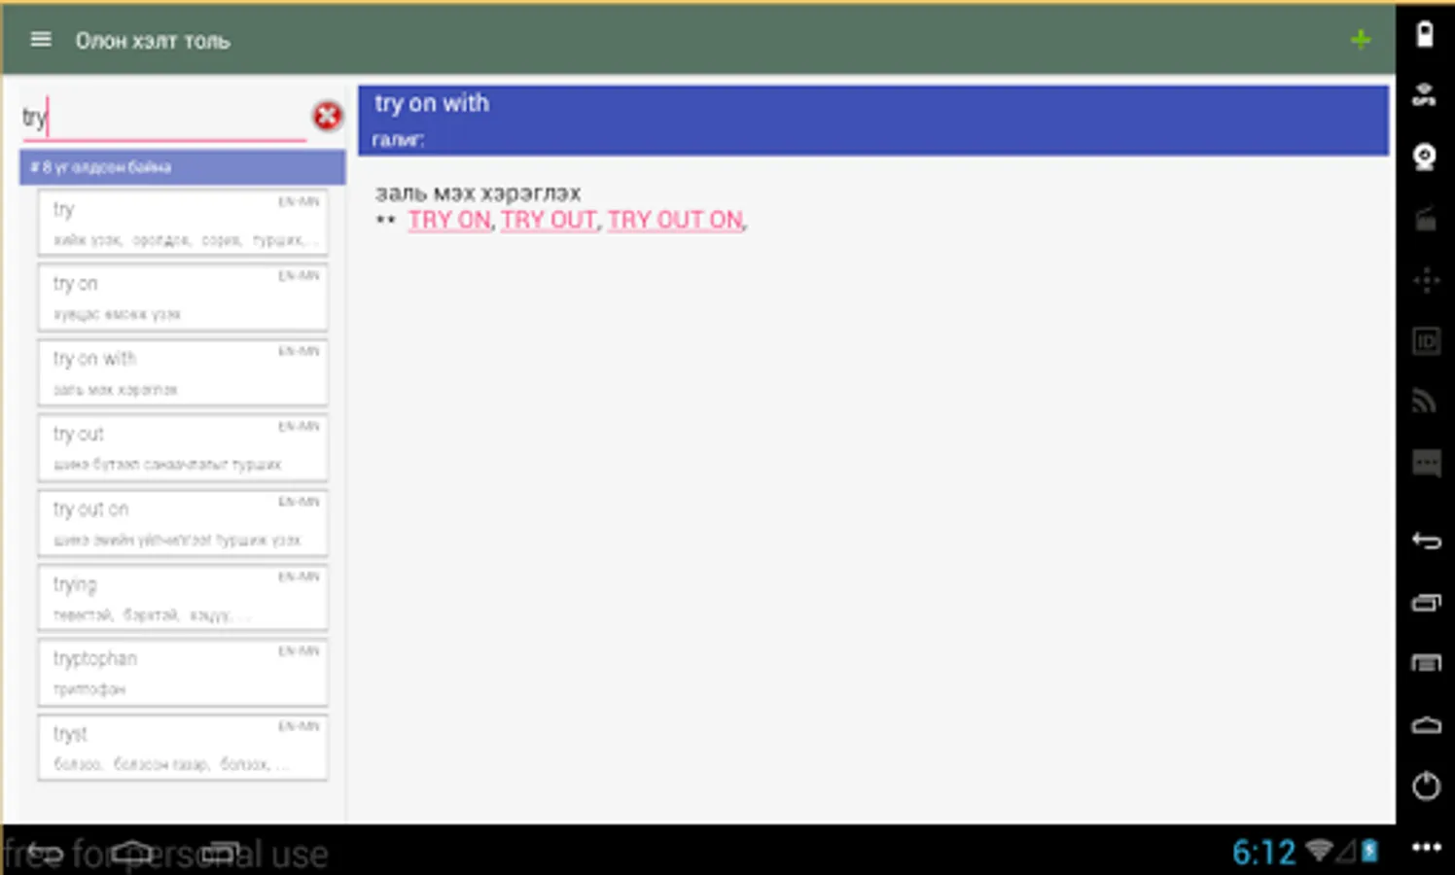
Task: Open the emulator GPS widget
Action: tap(1425, 95)
